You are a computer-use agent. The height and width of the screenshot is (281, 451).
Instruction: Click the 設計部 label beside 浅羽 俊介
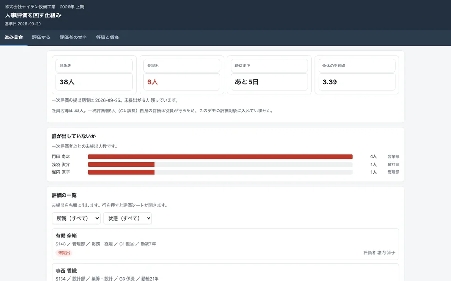(x=393, y=164)
